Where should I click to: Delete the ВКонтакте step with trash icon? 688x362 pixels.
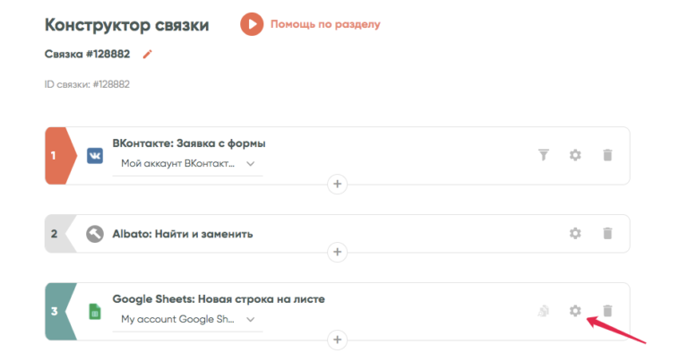[x=607, y=155]
